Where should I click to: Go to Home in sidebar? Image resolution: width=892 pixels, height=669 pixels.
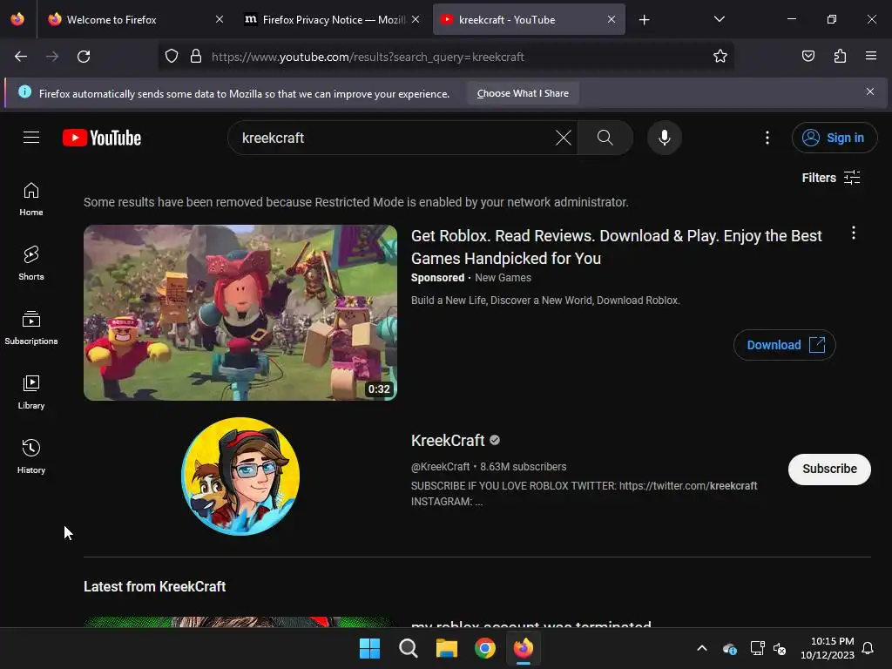pos(31,199)
